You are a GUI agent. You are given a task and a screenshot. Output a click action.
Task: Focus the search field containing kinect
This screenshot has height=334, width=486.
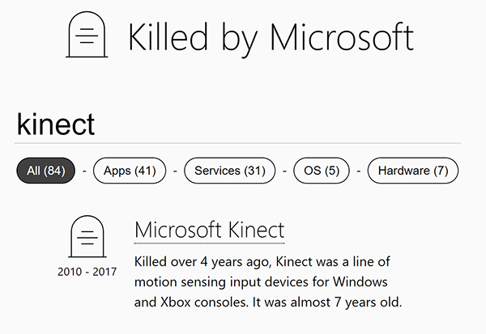coord(237,125)
